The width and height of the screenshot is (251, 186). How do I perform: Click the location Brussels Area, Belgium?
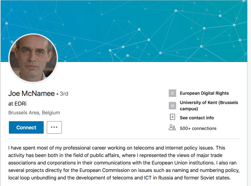coord(34,113)
